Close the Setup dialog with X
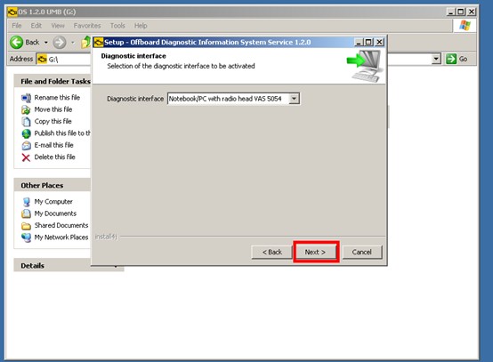 pyautogui.click(x=379, y=42)
